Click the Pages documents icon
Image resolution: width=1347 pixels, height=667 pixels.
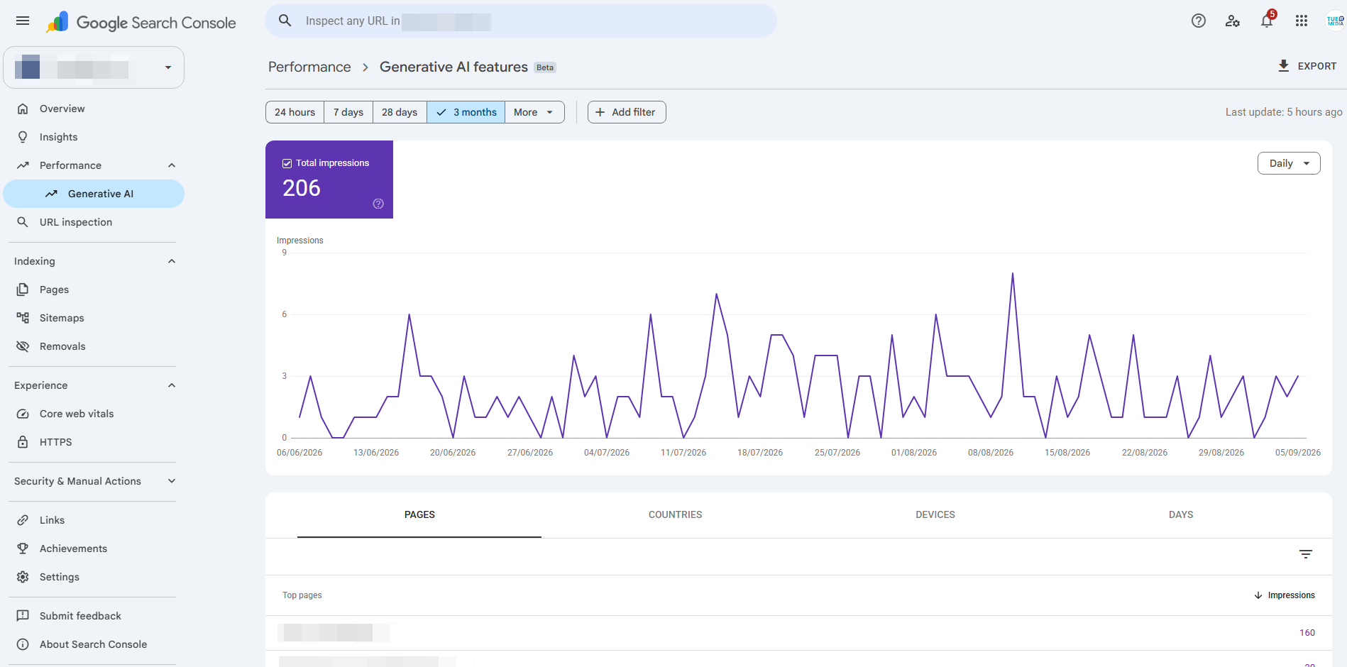[x=23, y=290]
